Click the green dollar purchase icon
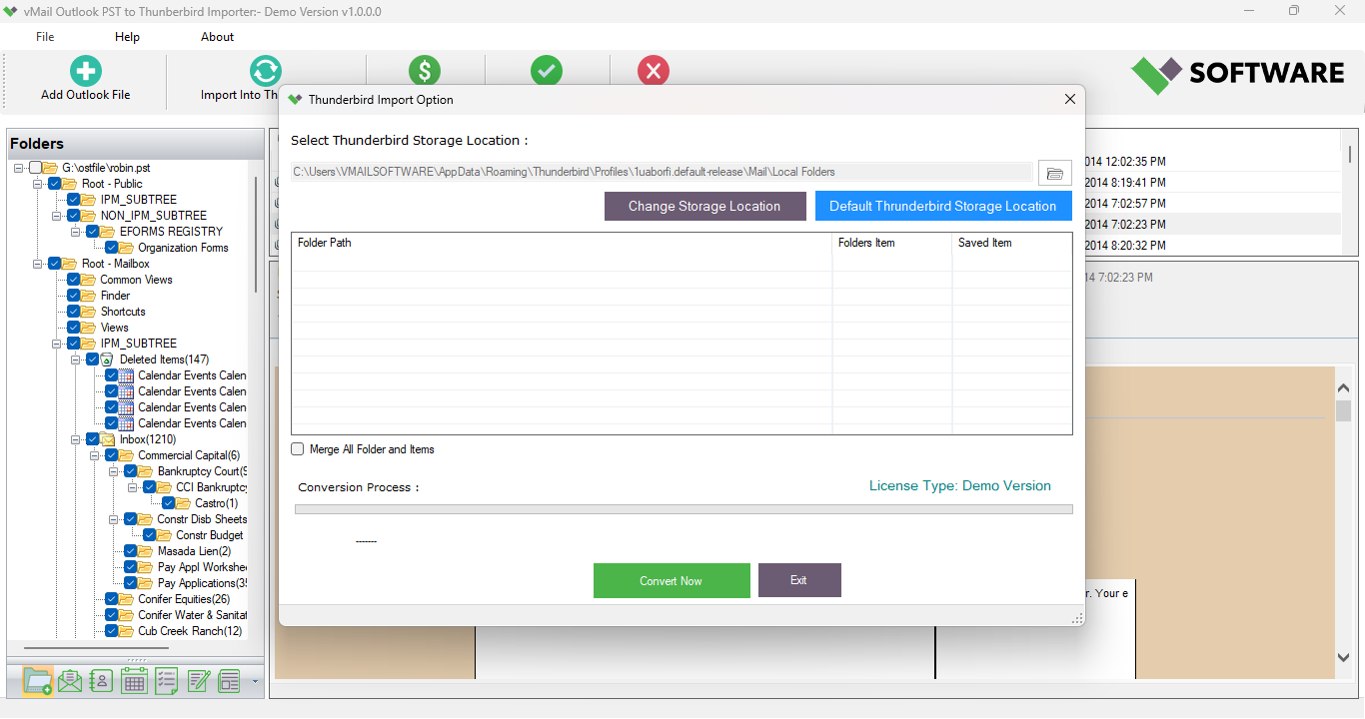 pyautogui.click(x=425, y=70)
